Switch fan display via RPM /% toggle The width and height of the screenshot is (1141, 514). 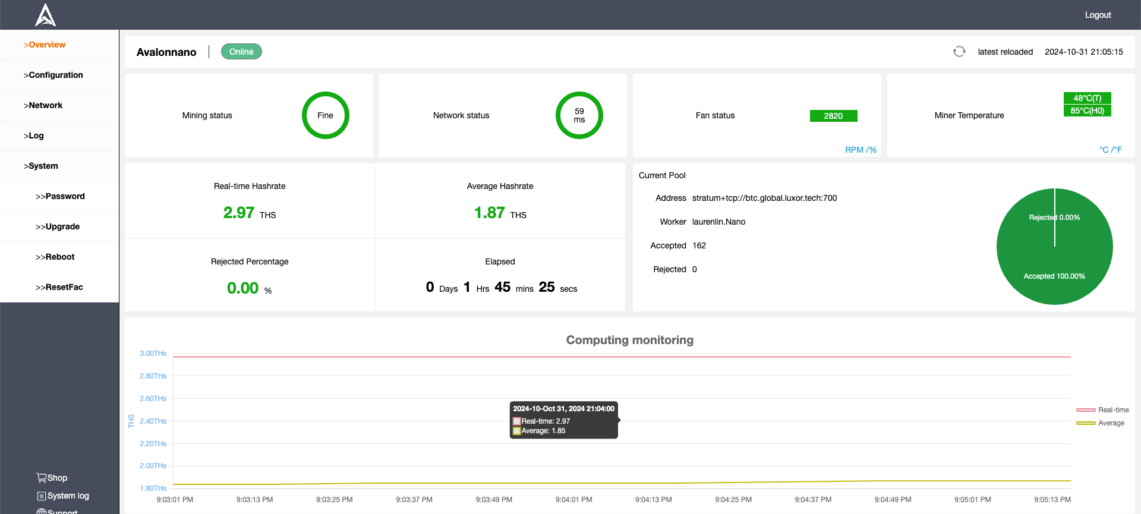pyautogui.click(x=861, y=150)
